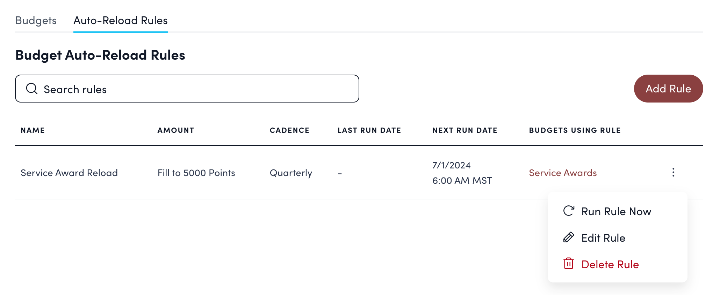Switch to the Budgets tab
720x295 pixels.
click(x=36, y=21)
